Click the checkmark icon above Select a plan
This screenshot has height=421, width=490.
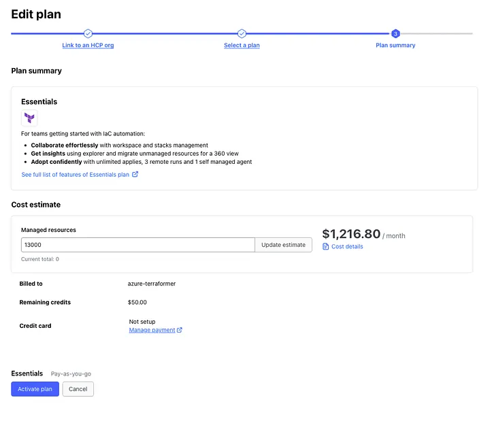point(242,33)
